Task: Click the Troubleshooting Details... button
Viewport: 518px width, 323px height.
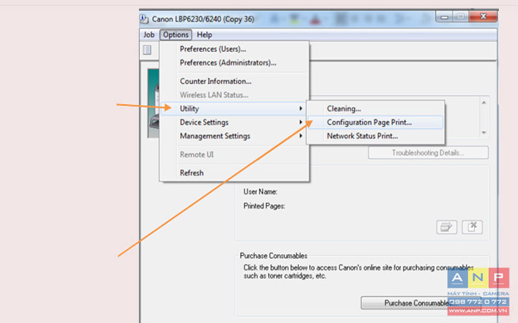Action: (x=428, y=153)
